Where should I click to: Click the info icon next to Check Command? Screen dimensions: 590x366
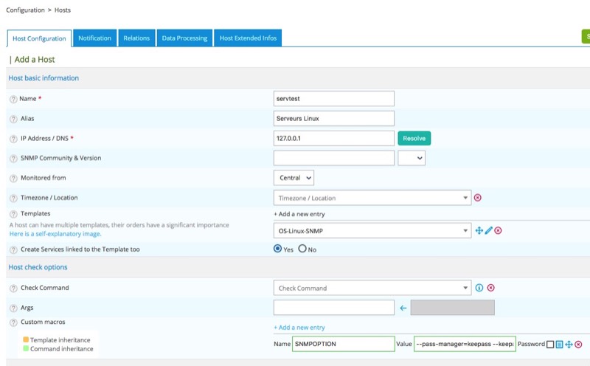click(x=479, y=288)
